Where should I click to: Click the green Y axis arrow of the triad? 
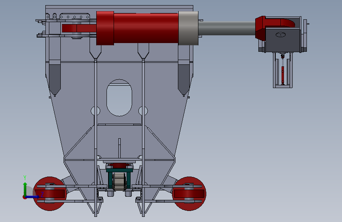click(x=25, y=188)
